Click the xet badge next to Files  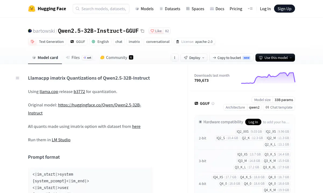pyautogui.click(x=87, y=58)
